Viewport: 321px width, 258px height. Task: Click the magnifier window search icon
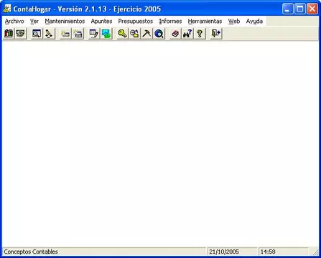pos(37,34)
